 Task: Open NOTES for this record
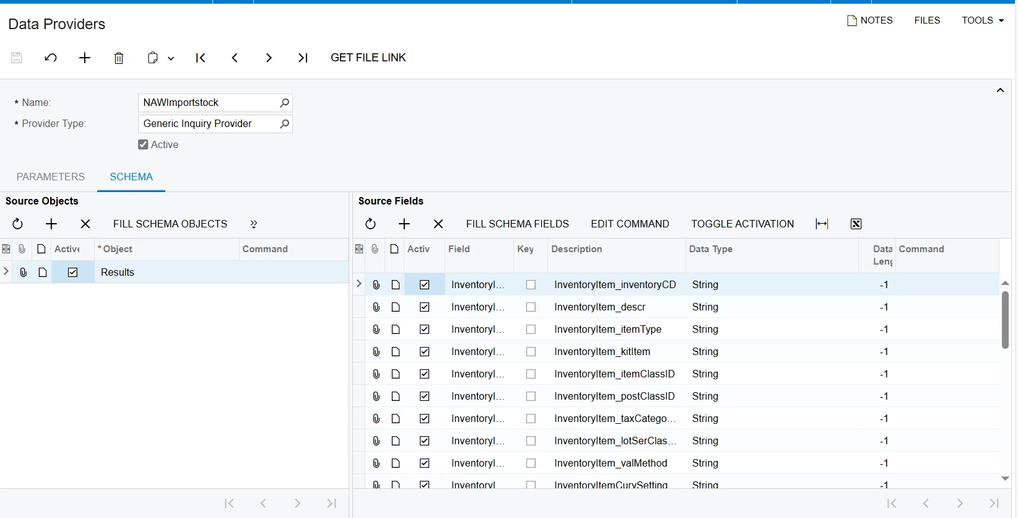pyautogui.click(x=870, y=20)
